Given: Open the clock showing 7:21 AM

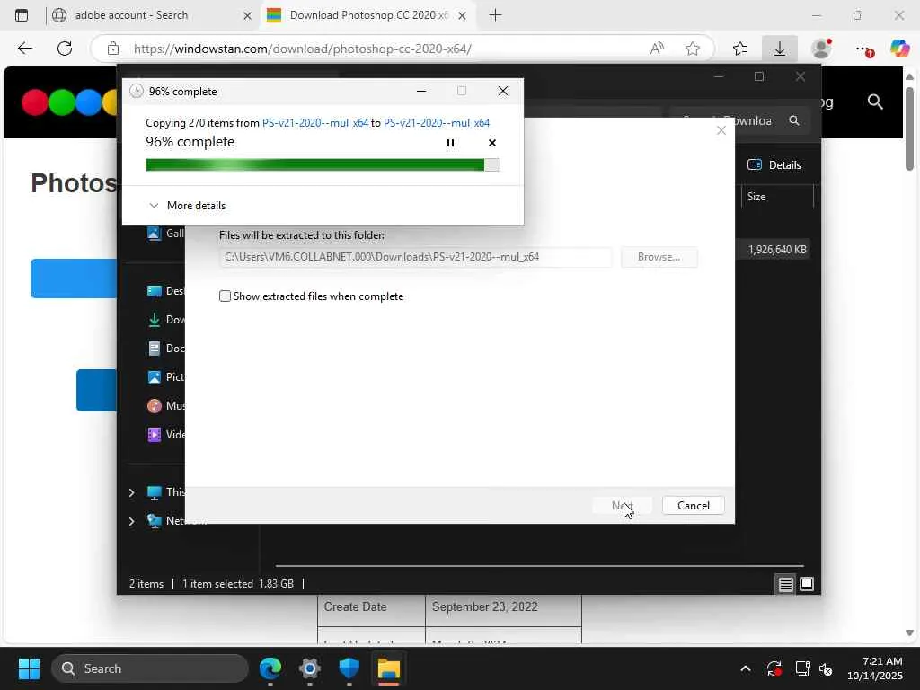Looking at the screenshot, I should coord(875,668).
